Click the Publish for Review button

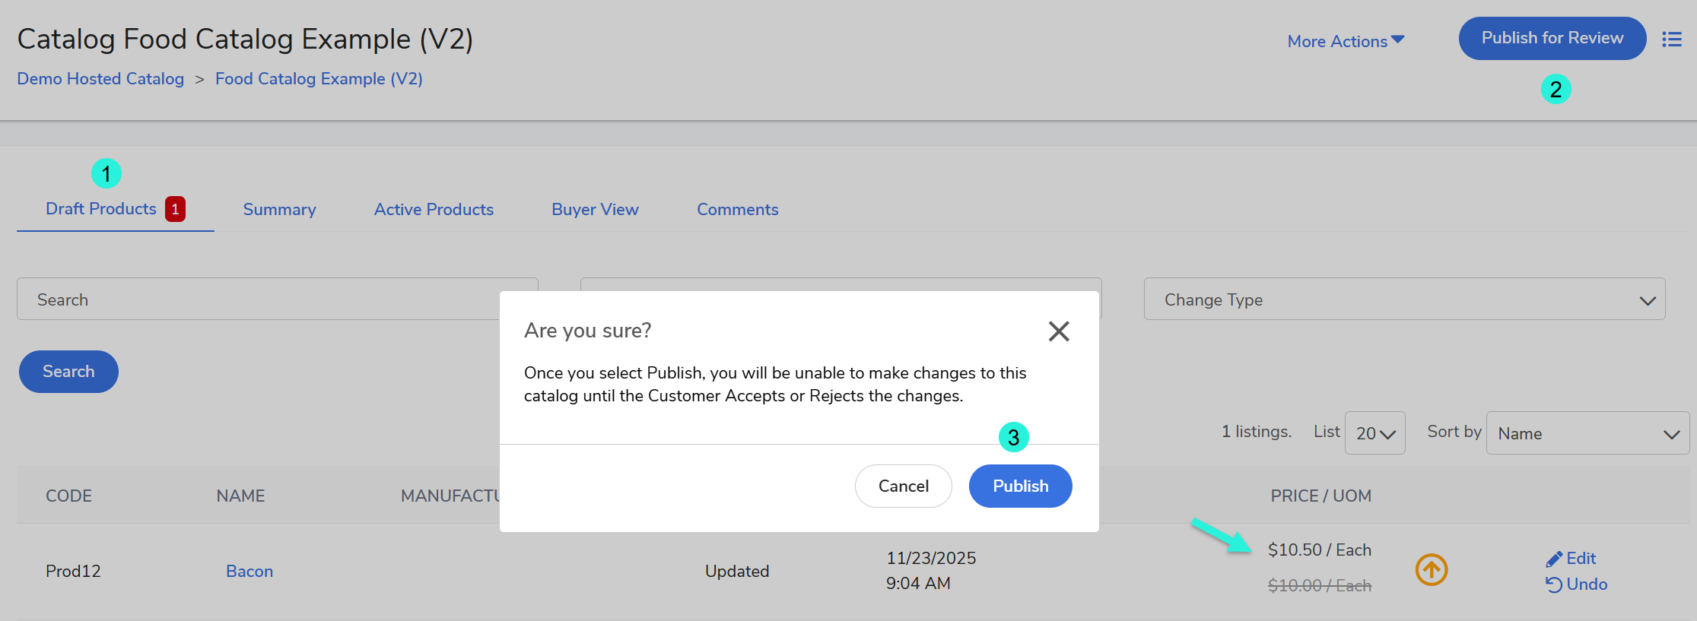click(x=1552, y=38)
